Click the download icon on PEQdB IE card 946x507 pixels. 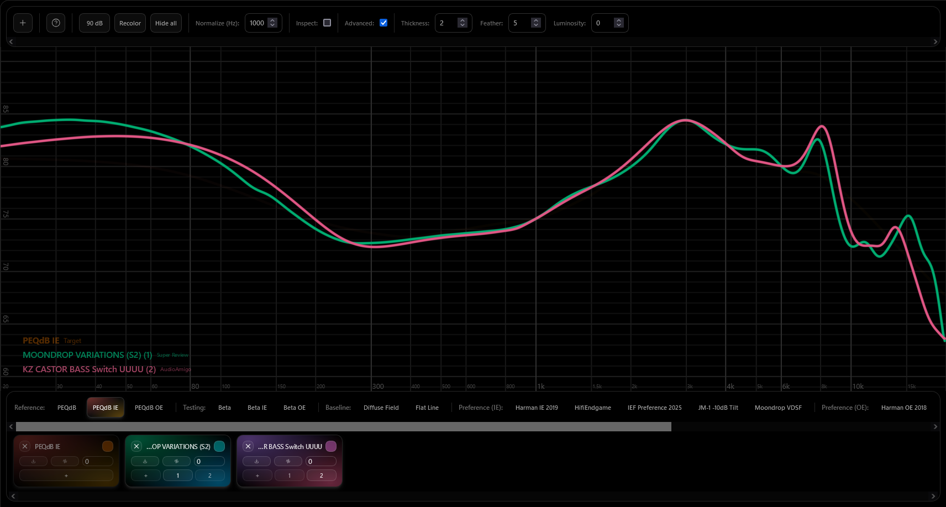(33, 461)
